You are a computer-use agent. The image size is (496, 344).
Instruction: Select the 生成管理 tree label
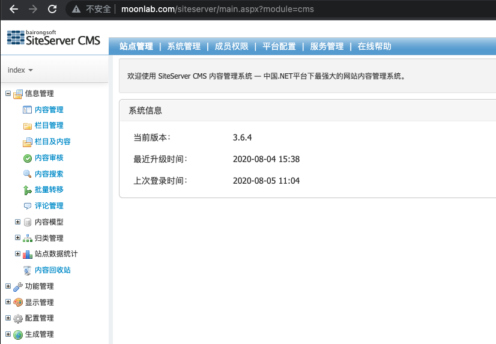click(39, 334)
